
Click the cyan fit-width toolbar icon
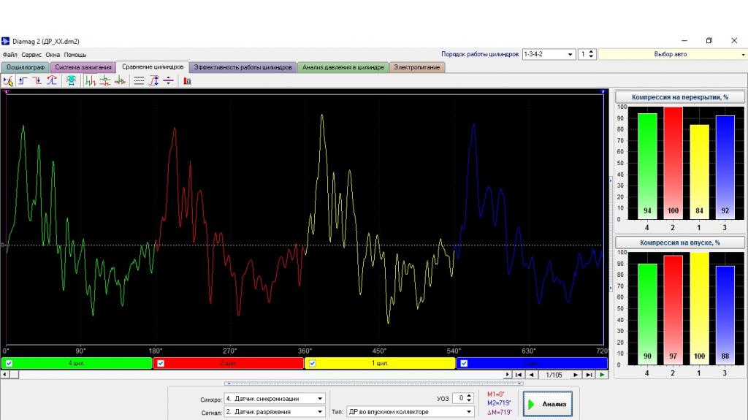(71, 80)
